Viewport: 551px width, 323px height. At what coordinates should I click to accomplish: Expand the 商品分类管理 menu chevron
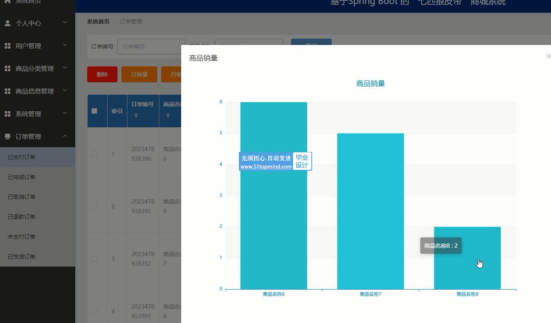coord(65,68)
